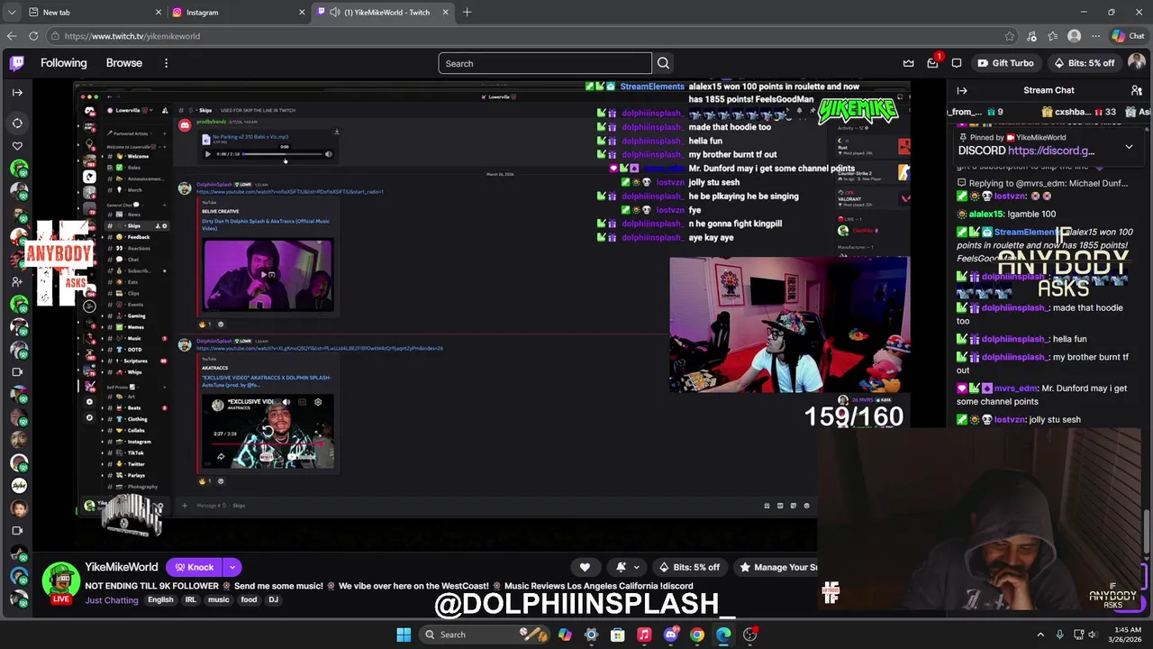This screenshot has width=1153, height=649.
Task: Open browser extensions icon
Action: click(1031, 36)
